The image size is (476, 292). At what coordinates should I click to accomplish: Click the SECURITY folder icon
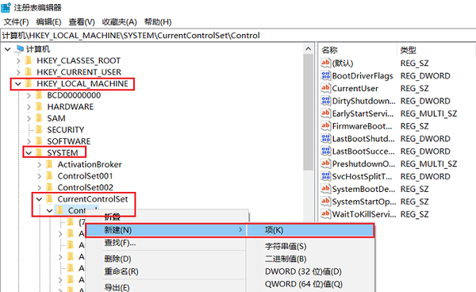39,129
